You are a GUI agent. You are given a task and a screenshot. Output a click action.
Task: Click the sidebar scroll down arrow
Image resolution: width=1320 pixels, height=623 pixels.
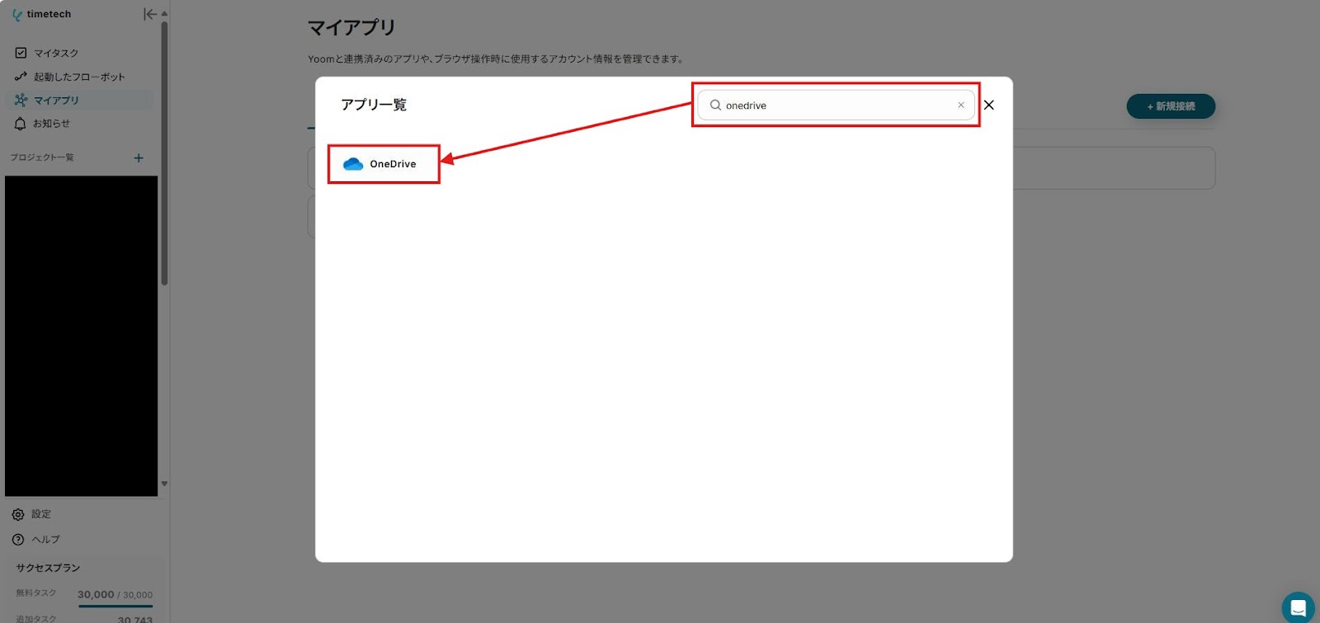click(164, 484)
